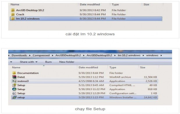Click the '5/21/2013 9:45 AM' date cell

click(x=91, y=85)
